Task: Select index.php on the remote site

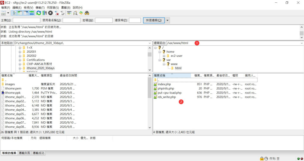Action: pos(164,84)
